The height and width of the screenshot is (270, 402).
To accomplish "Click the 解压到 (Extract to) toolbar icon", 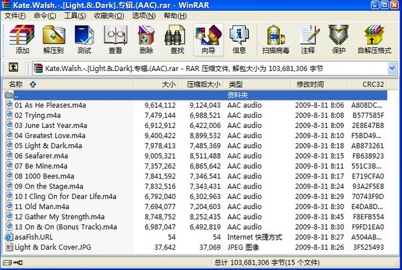I will pyautogui.click(x=54, y=40).
